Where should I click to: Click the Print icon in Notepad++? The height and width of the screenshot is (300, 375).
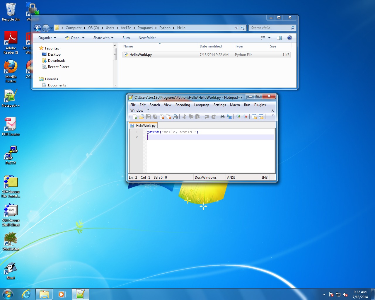pos(175,117)
